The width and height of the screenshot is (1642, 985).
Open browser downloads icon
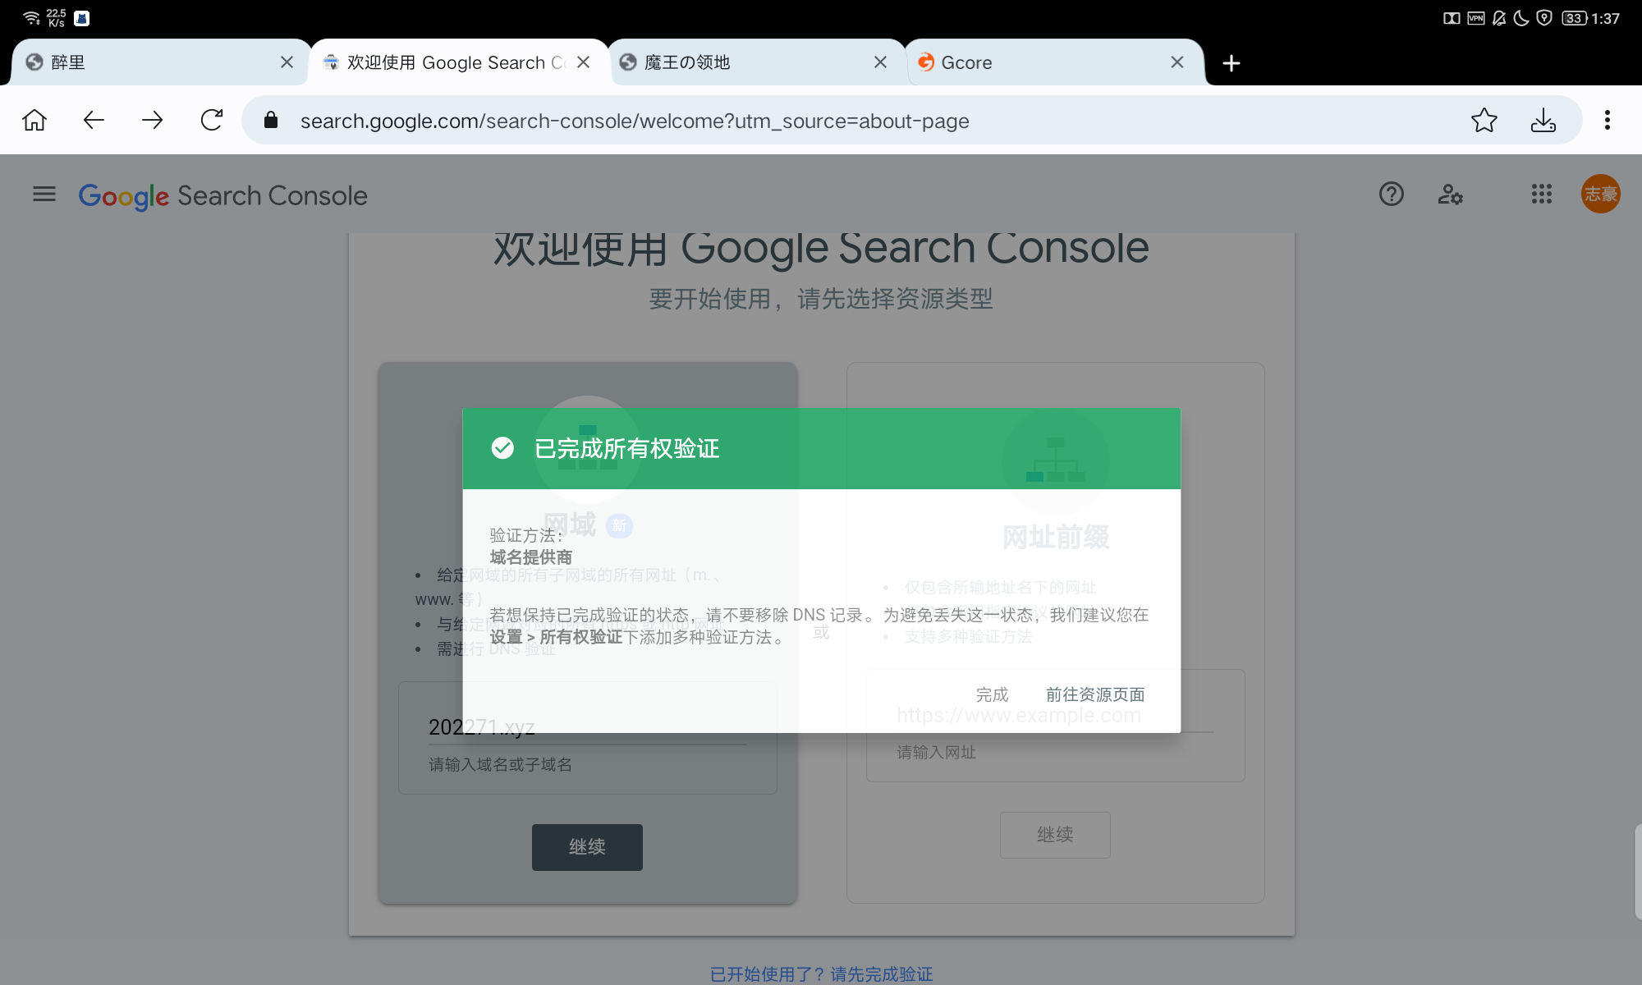tap(1543, 121)
